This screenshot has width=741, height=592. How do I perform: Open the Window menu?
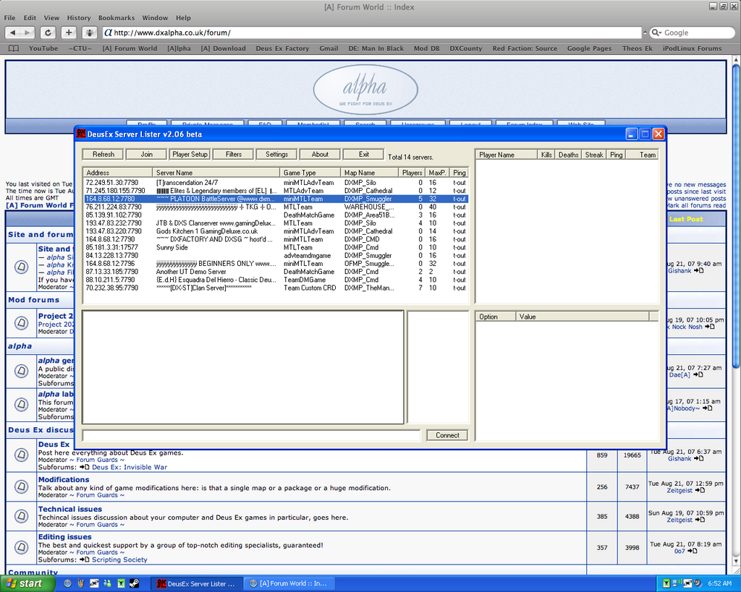tap(155, 18)
